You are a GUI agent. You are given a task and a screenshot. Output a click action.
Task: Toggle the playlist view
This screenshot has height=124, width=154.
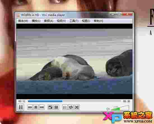tap(65, 107)
